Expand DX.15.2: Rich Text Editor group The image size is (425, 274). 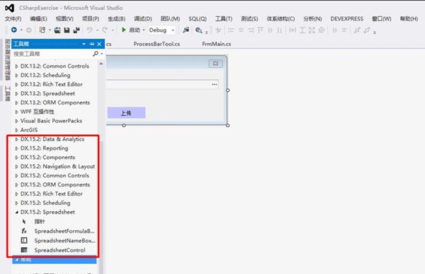click(16, 194)
